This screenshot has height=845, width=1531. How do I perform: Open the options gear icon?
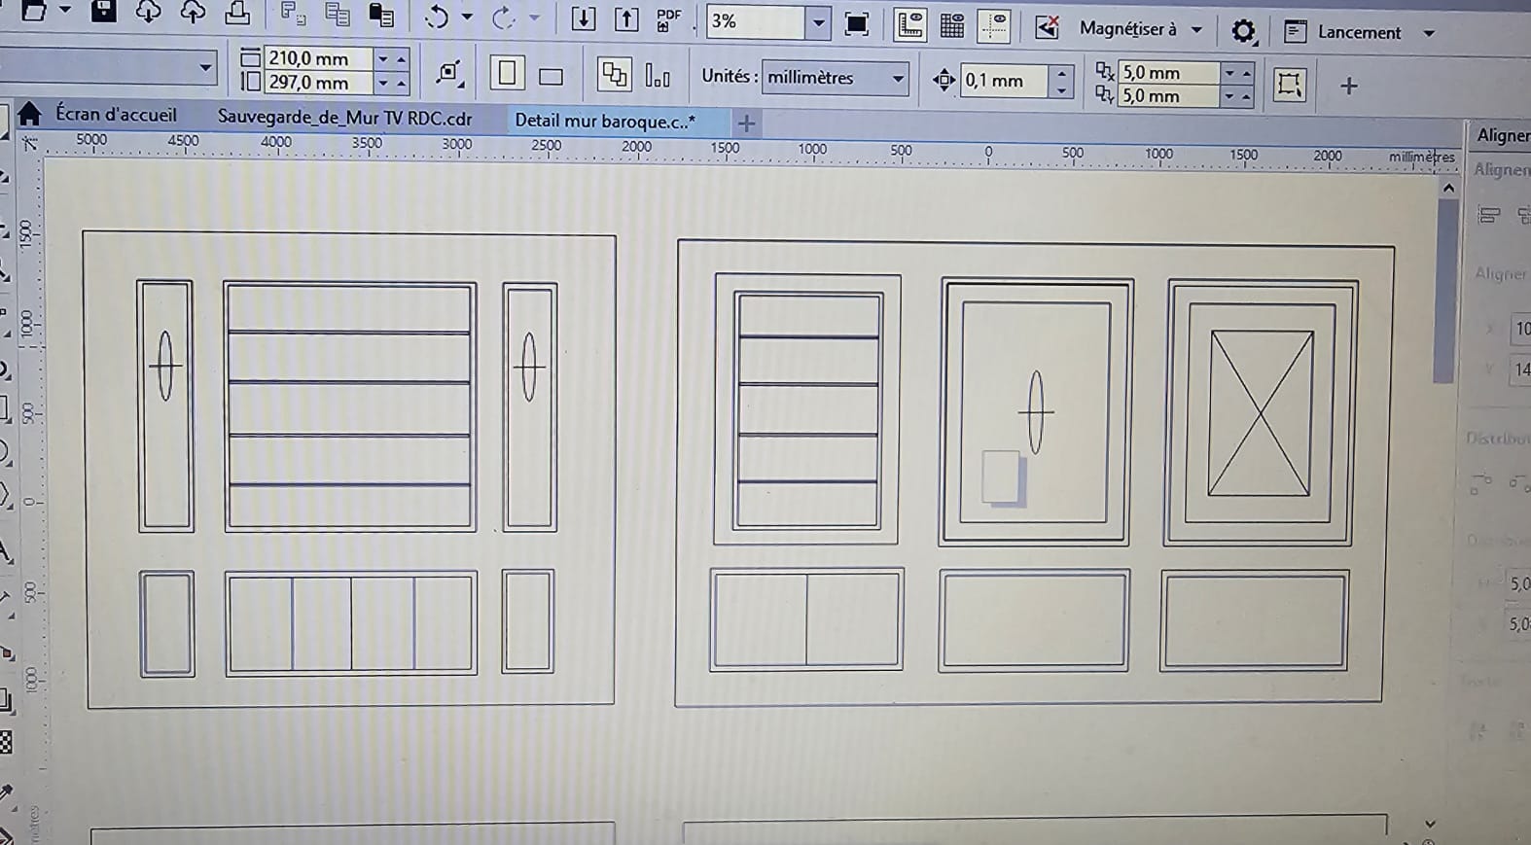point(1243,32)
